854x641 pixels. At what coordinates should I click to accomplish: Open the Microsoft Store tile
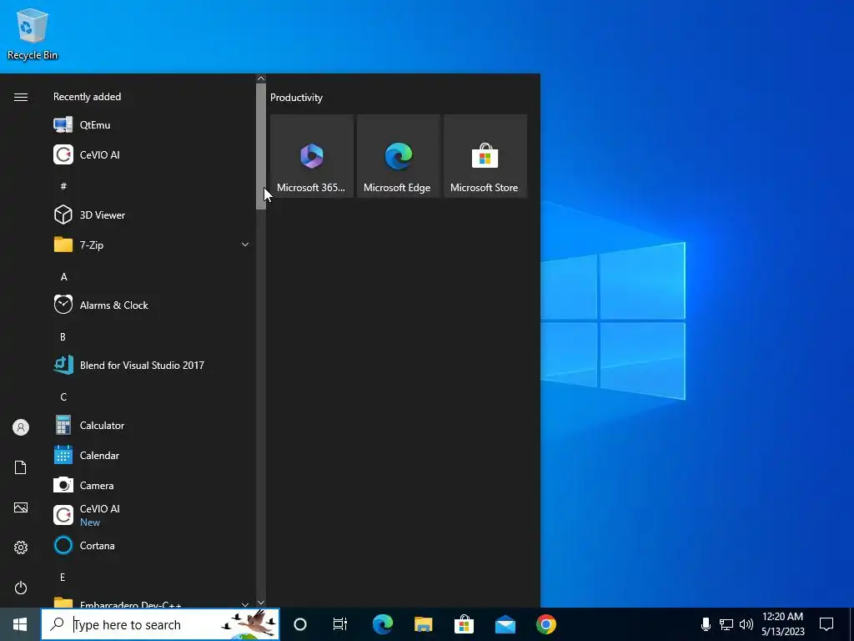click(485, 156)
